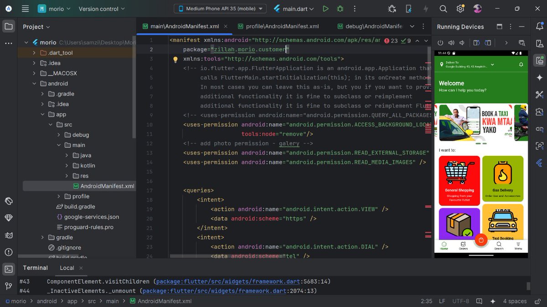Expand the gradle folder in the tree
This screenshot has width=547, height=307.
(42, 237)
